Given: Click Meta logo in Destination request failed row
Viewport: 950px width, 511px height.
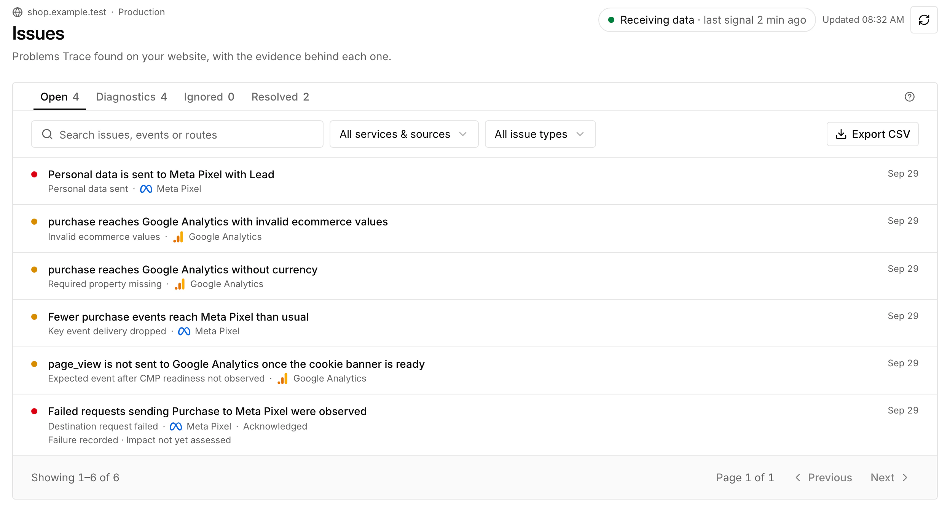Looking at the screenshot, I should click(176, 426).
